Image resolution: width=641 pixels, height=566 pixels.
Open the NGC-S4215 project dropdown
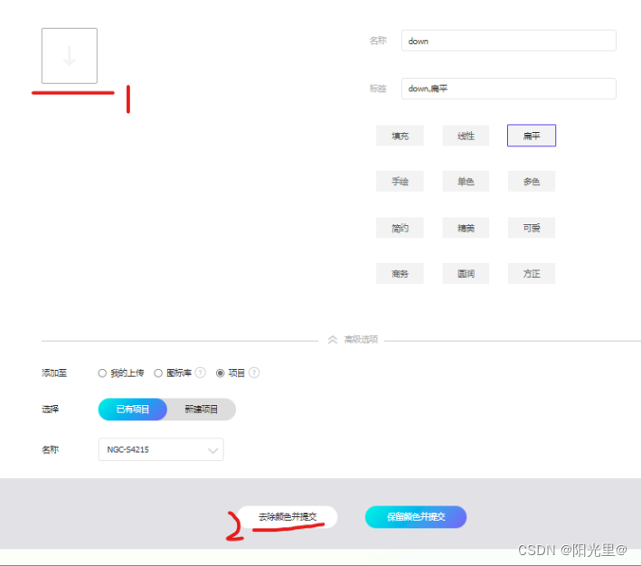(161, 449)
